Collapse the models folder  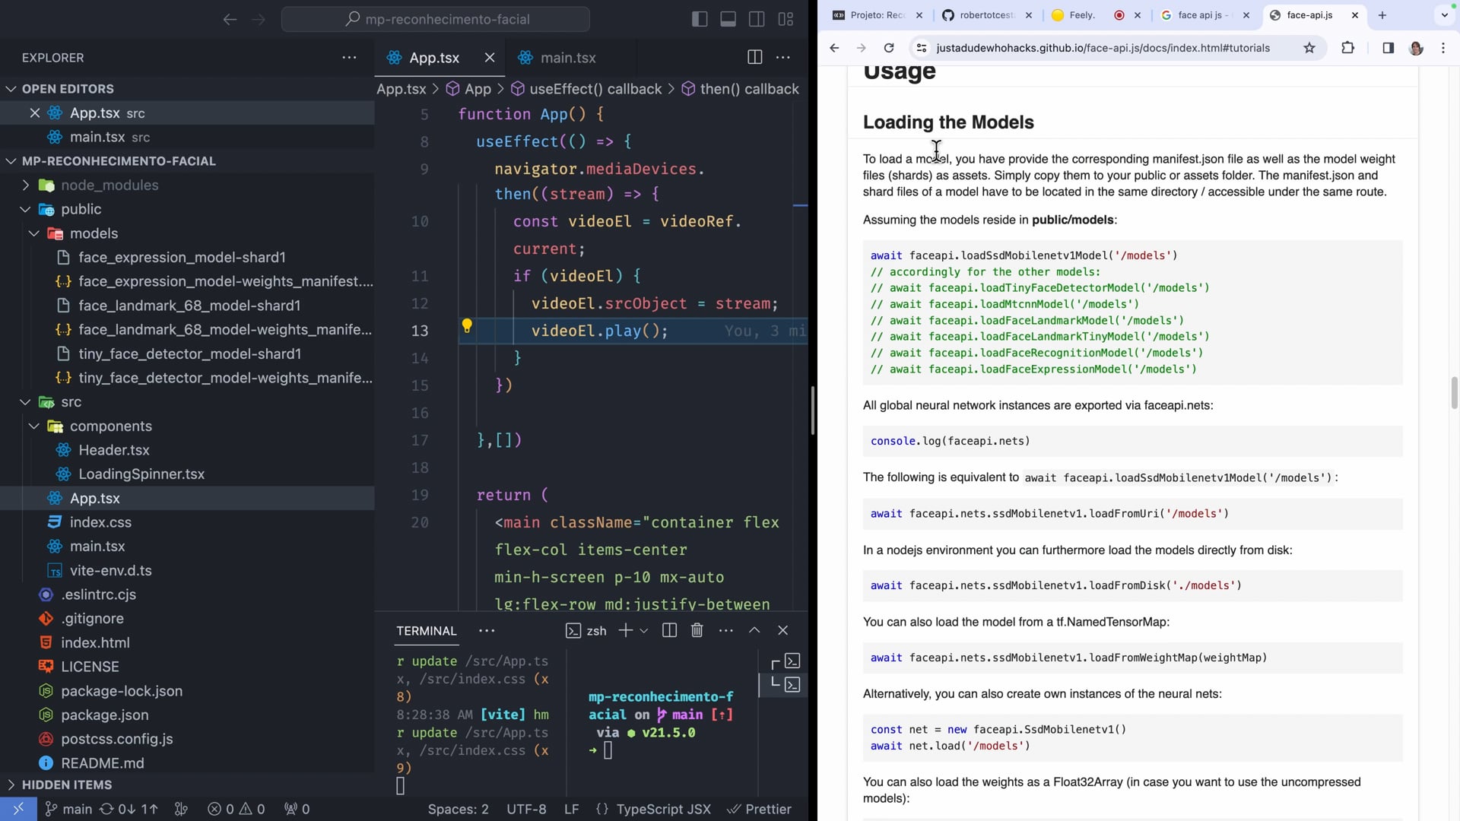click(x=93, y=233)
